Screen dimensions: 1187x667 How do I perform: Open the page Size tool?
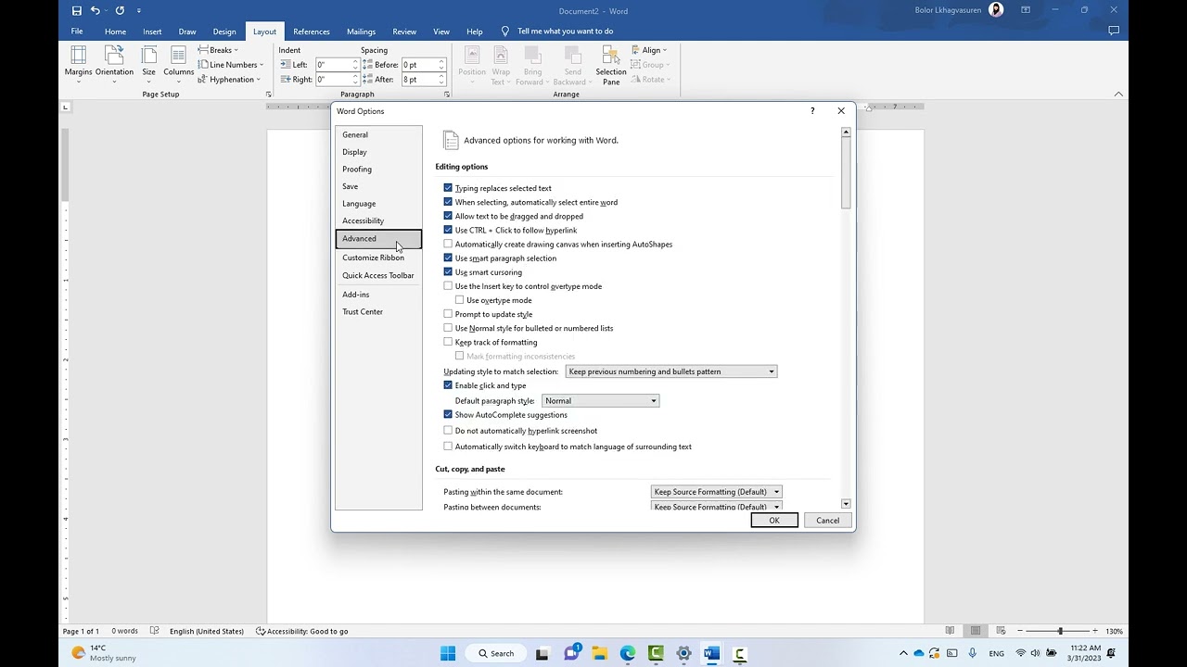coord(148,64)
